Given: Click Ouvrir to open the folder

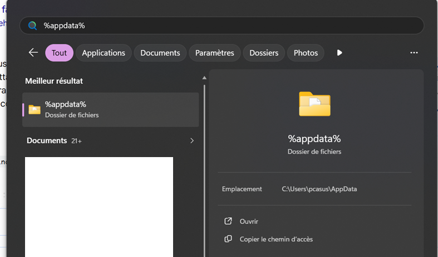Looking at the screenshot, I should pyautogui.click(x=249, y=221).
